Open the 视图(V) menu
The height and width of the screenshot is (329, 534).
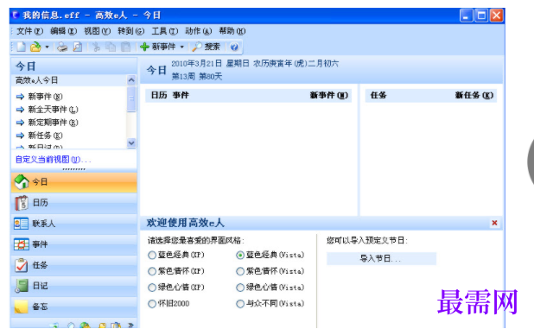[x=97, y=31]
